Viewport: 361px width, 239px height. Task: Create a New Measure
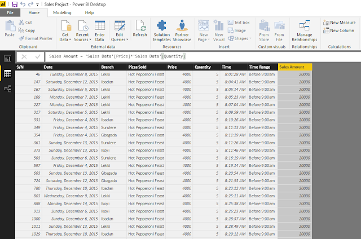(340, 23)
